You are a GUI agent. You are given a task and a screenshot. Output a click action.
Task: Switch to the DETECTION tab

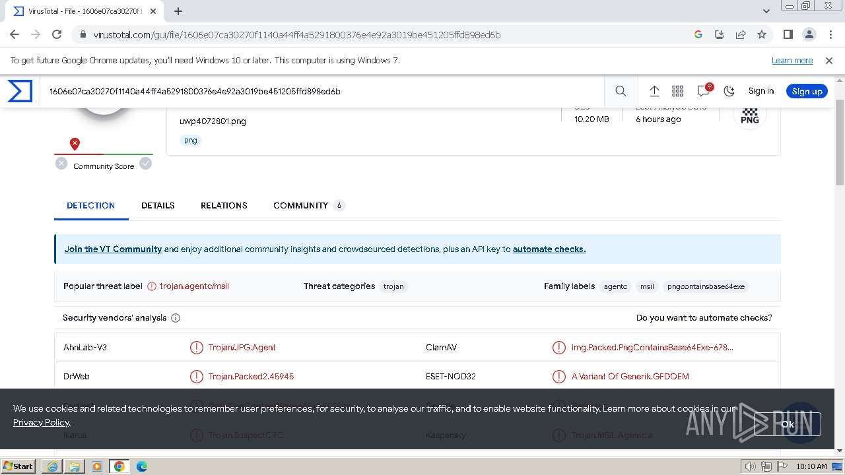click(91, 206)
